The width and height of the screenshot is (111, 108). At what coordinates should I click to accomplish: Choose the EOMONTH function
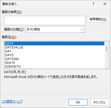54,67
